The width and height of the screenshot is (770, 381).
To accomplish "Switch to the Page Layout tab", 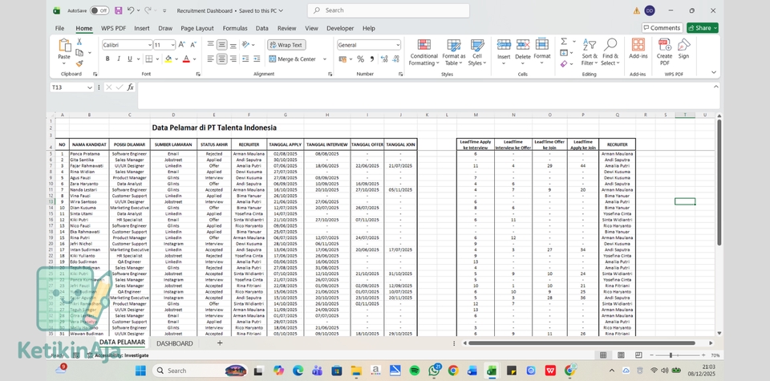I will click(x=197, y=29).
